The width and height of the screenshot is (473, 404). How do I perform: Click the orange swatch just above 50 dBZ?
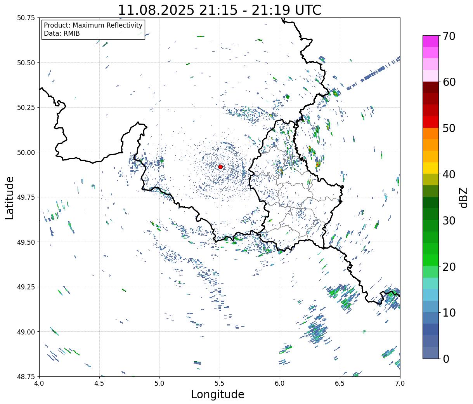[x=431, y=134]
